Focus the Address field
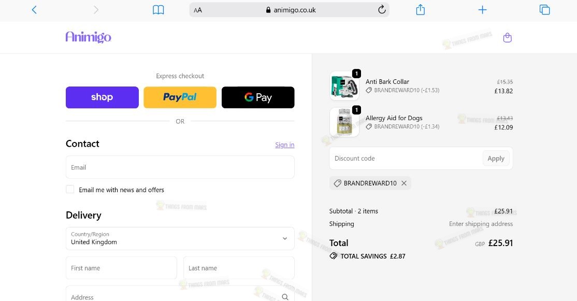 (x=180, y=294)
